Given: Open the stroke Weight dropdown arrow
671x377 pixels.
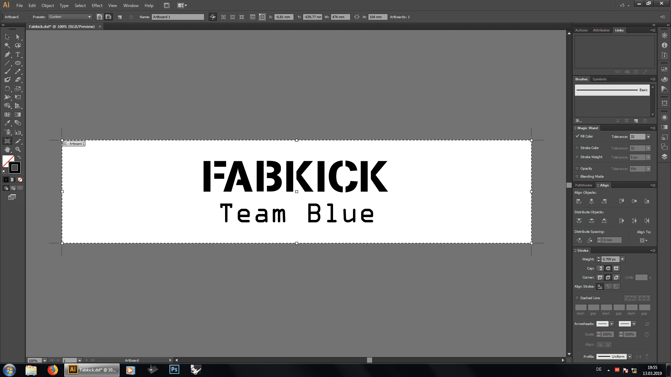Looking at the screenshot, I should point(622,259).
